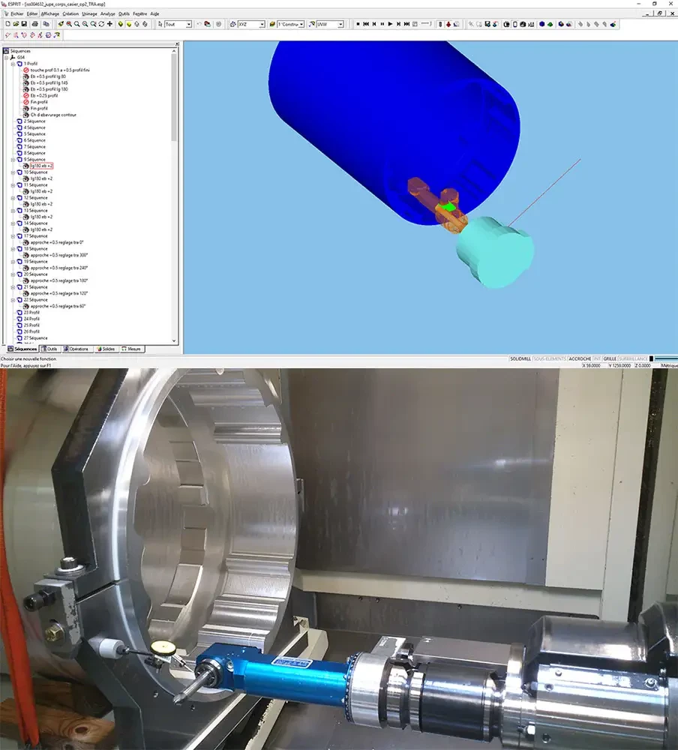The height and width of the screenshot is (750, 678).
Task: Click the Print toolbar icon
Action: coord(35,24)
